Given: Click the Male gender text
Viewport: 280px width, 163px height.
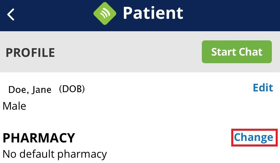Looking at the screenshot, I should tap(14, 106).
